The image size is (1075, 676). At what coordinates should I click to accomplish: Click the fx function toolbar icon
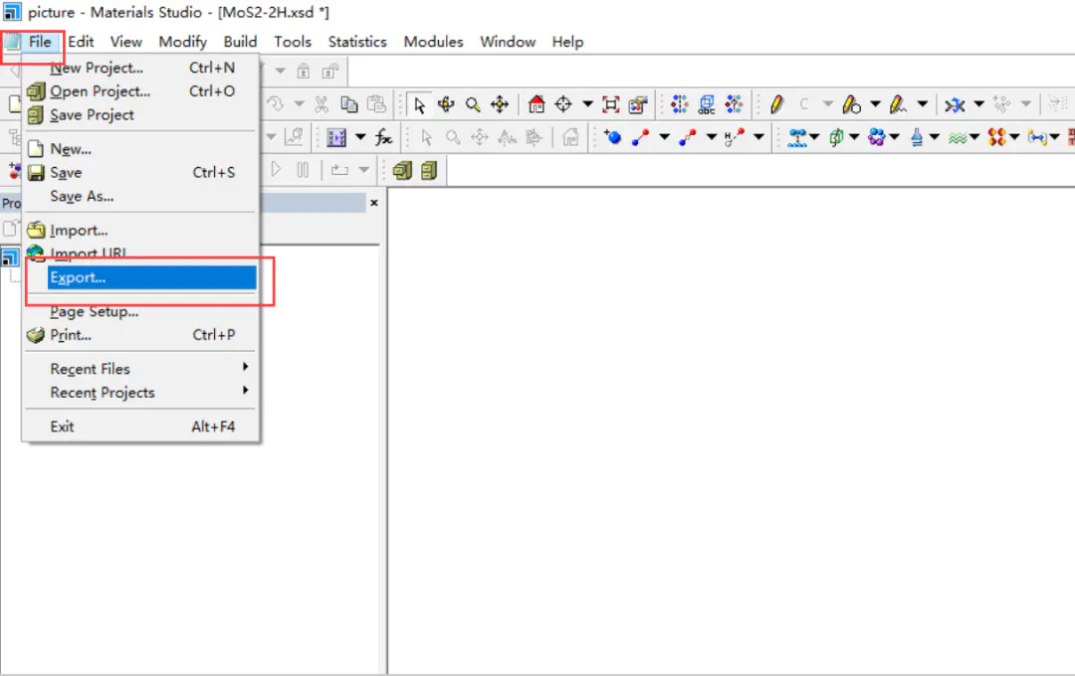click(x=383, y=137)
